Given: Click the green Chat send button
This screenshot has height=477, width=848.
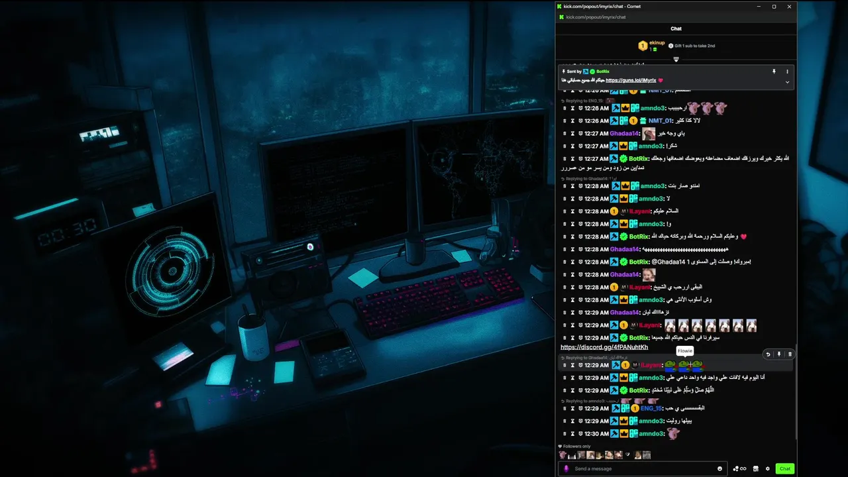Looking at the screenshot, I should [x=785, y=469].
